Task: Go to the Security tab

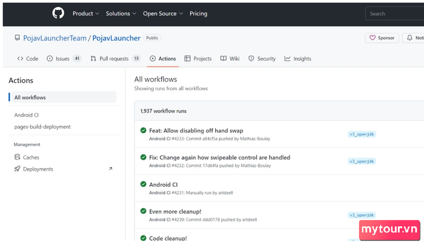Action: 262,59
